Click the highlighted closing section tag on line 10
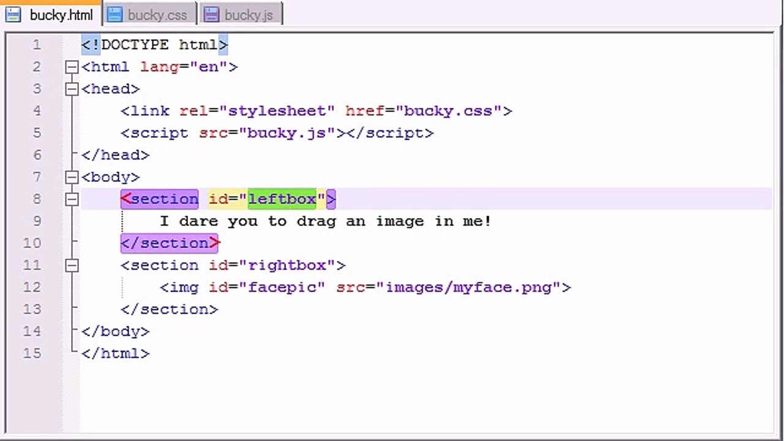Screen dimensions: 784x441 (170, 243)
